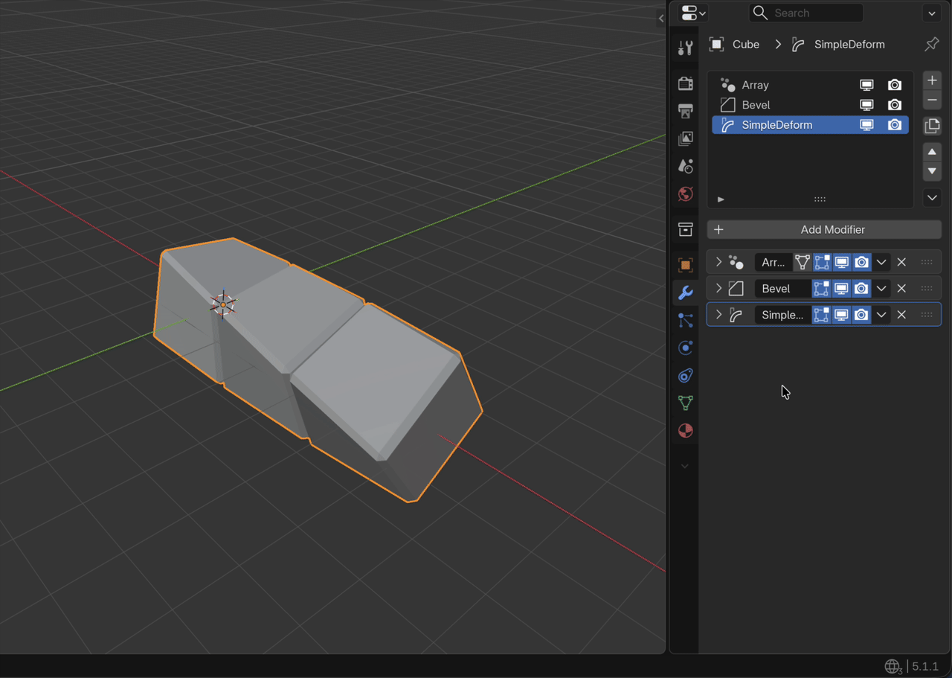
Task: Click the Add Modifier button
Action: (824, 229)
